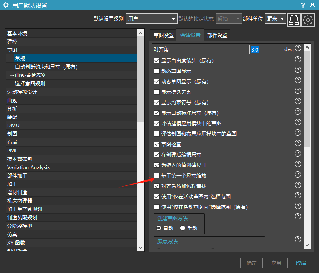319x273 pixels.
Task: Select the 自动 radio button
Action: [x=159, y=228]
